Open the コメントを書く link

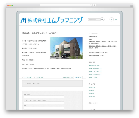pos(28,77)
